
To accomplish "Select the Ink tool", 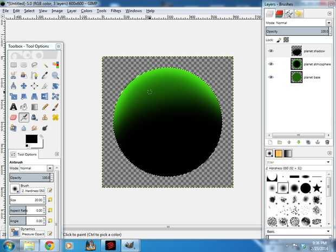I will [34, 117].
